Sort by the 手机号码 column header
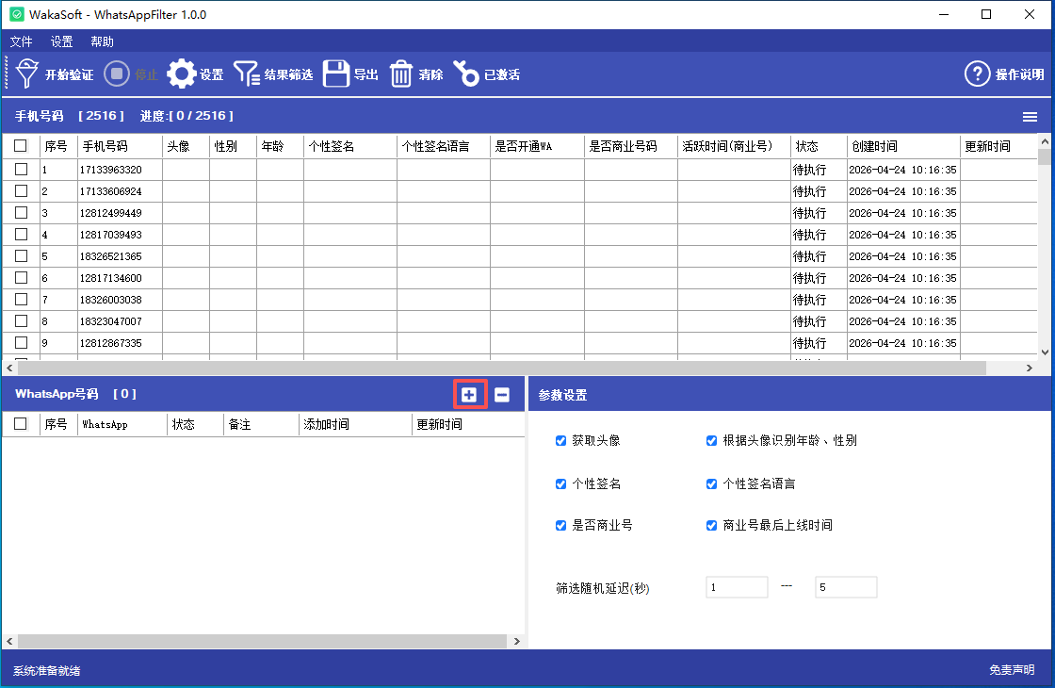This screenshot has height=688, width=1055. (105, 146)
